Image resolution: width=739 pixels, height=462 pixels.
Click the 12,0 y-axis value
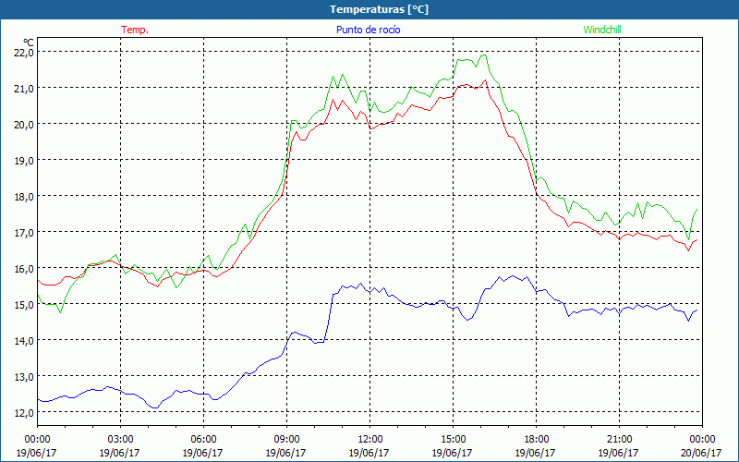[22, 412]
